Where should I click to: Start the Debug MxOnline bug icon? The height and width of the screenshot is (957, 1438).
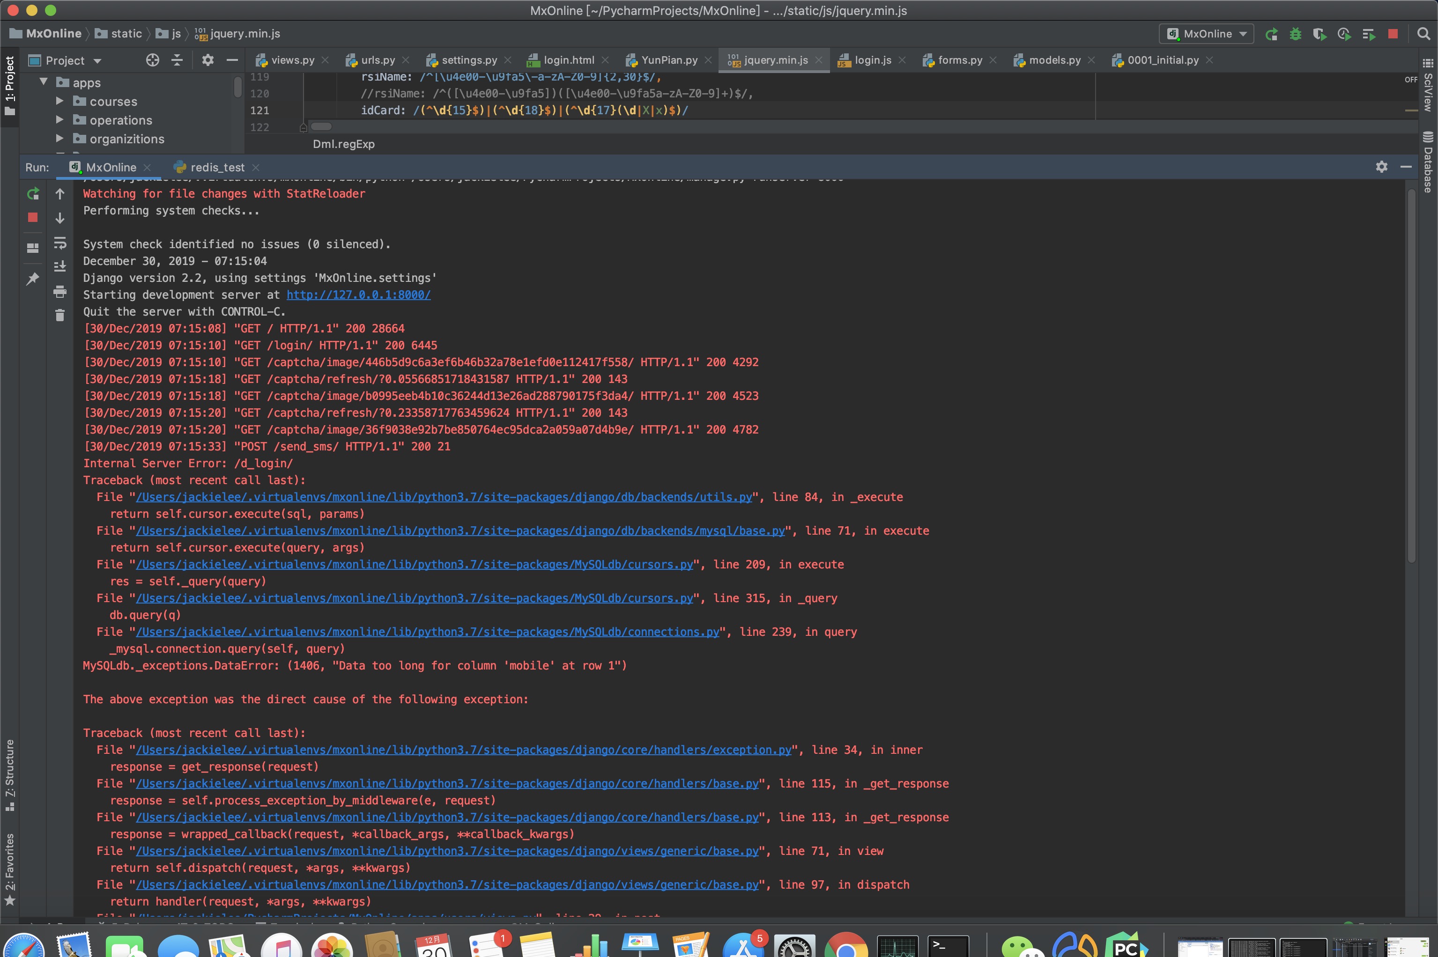(x=1295, y=34)
